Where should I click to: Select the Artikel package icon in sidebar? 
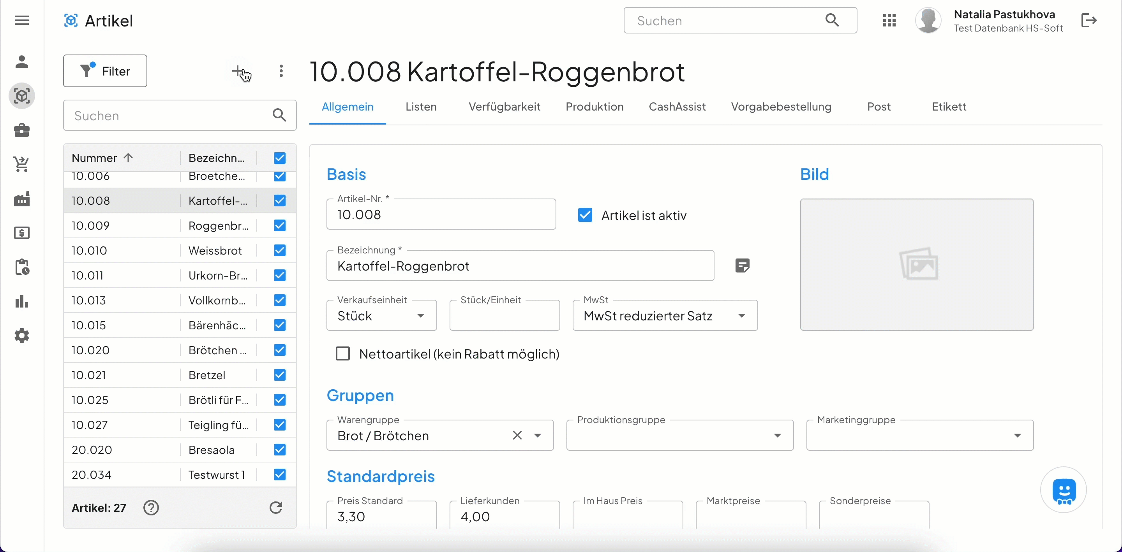click(x=21, y=96)
